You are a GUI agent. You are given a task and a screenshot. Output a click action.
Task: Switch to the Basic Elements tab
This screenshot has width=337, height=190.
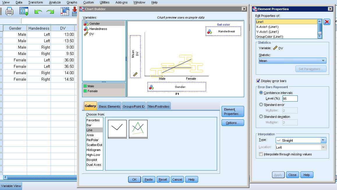coord(109,106)
